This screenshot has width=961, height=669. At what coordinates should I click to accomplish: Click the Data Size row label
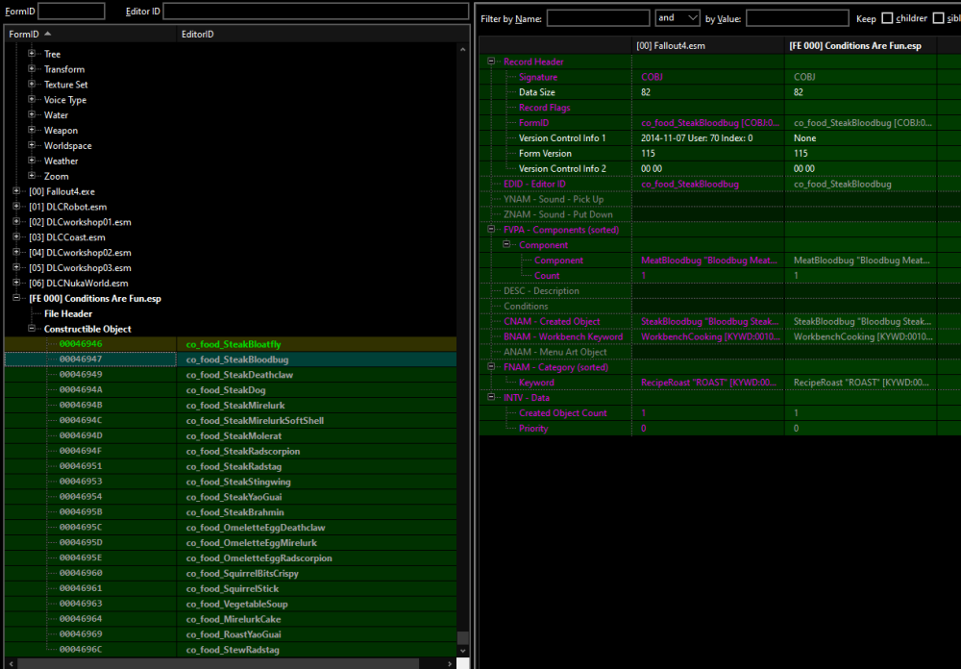tap(537, 92)
